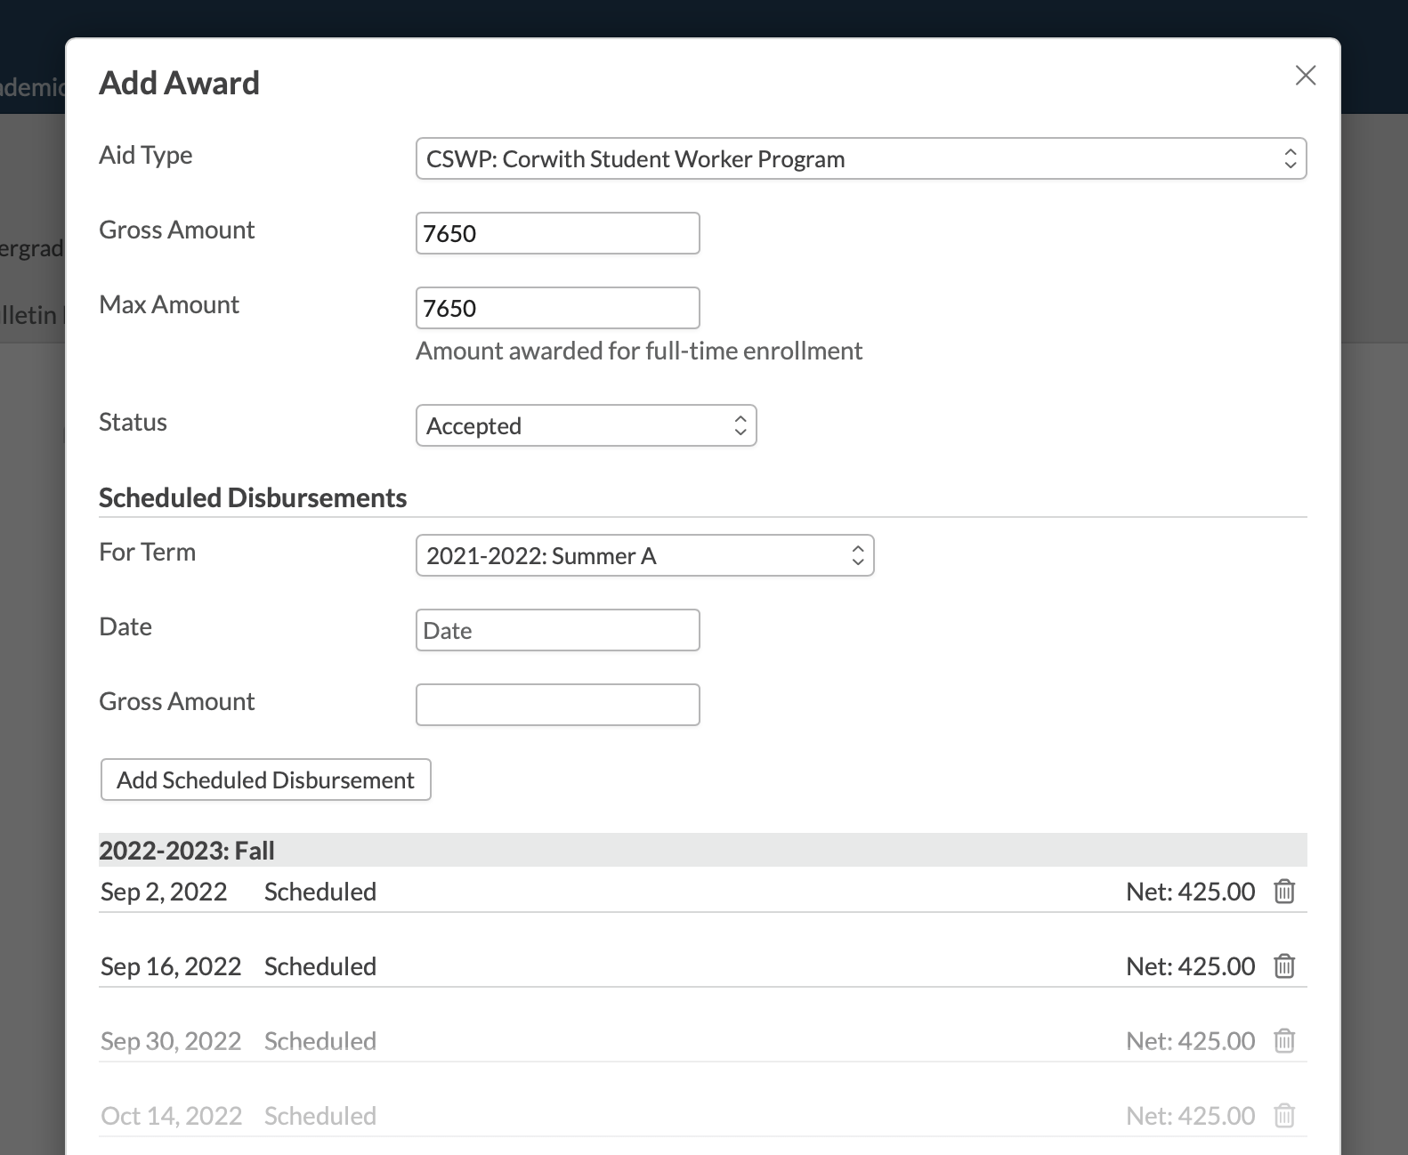Click the award Gross Amount field 7650
Viewport: 1408px width, 1155px height.
tap(557, 233)
